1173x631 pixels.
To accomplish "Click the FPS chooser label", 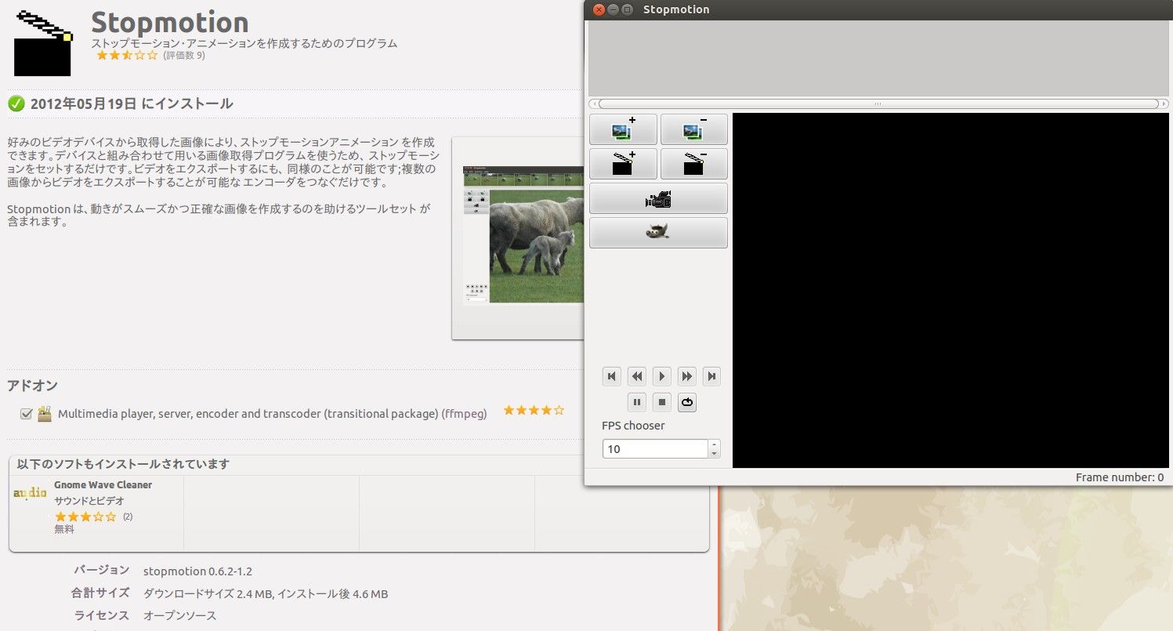I will [x=633, y=426].
